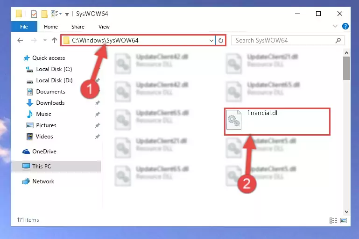The image size is (359, 239).
Task: Click the Pictures sidebar icon
Action: pyautogui.click(x=30, y=125)
